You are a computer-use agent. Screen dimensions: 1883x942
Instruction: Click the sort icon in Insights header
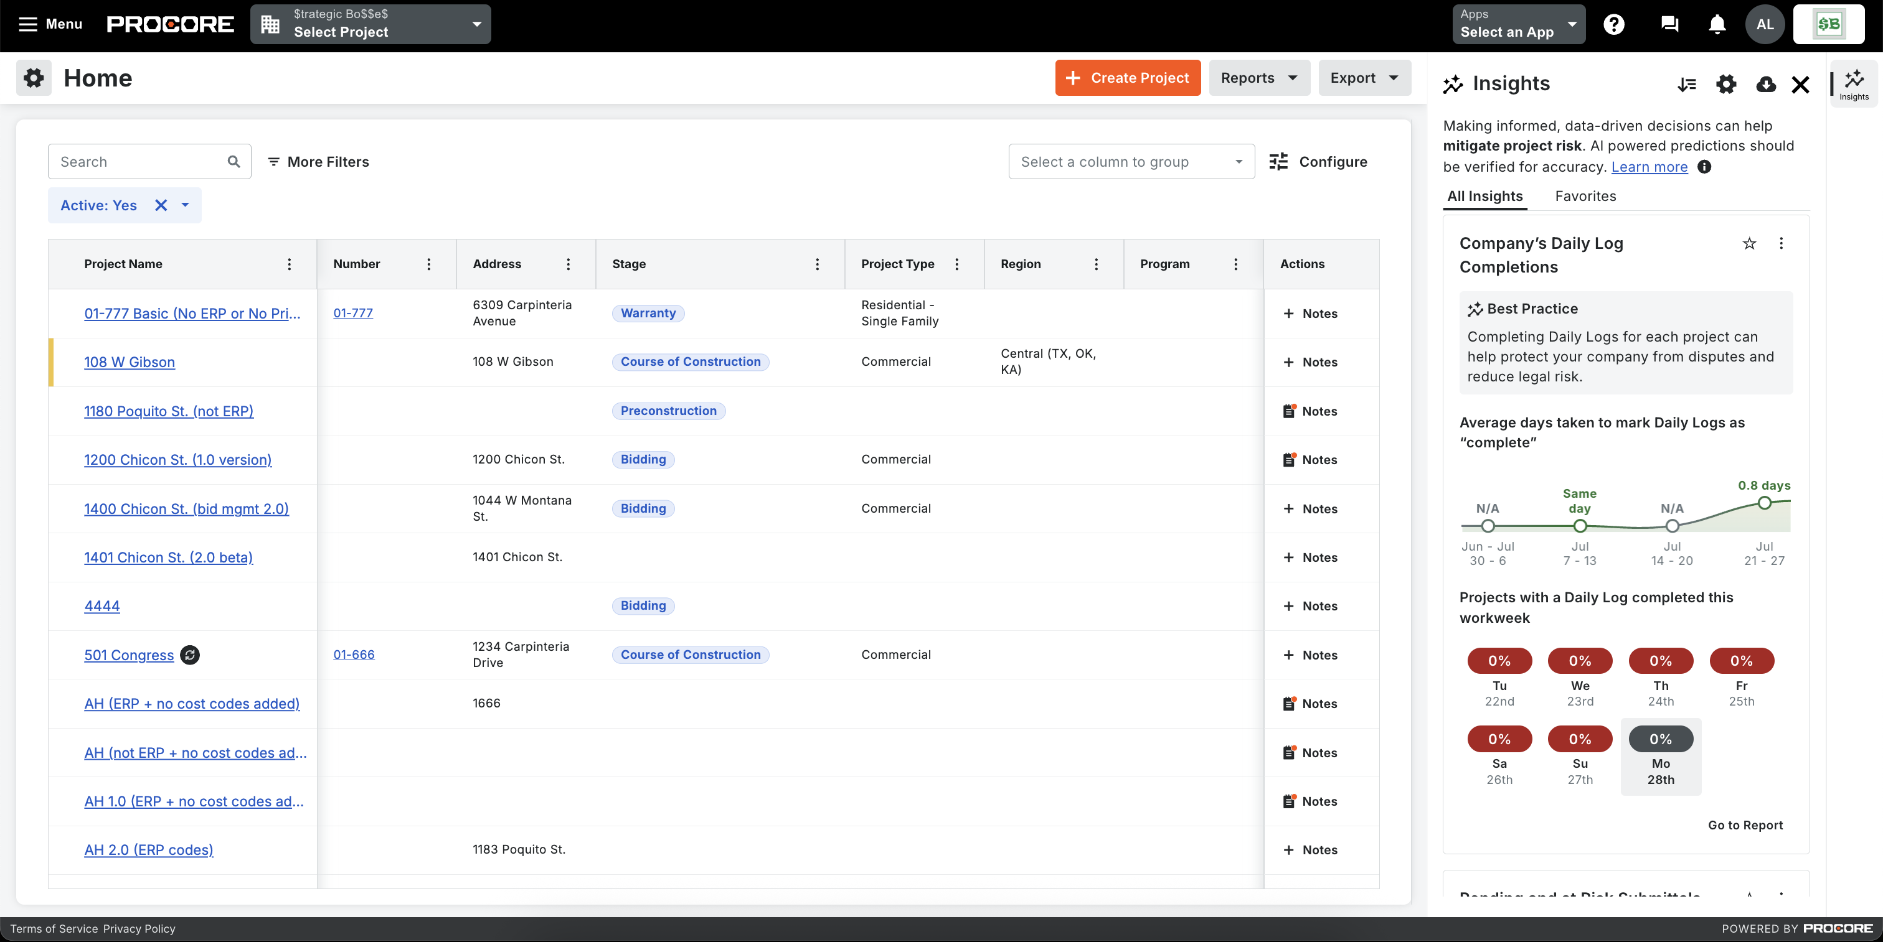1687,85
